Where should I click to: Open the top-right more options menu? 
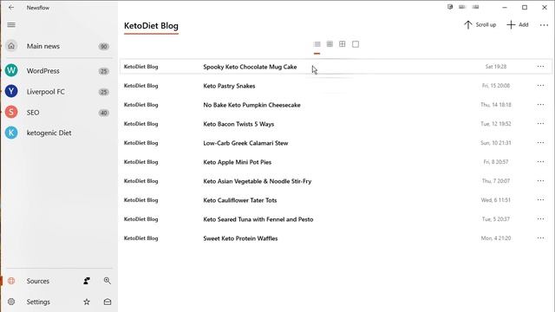544,25
